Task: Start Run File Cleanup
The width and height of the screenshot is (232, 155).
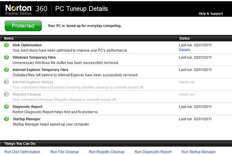Action: [64, 152]
